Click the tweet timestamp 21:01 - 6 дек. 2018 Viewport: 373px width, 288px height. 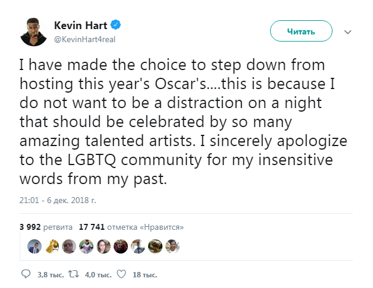pyautogui.click(x=58, y=201)
